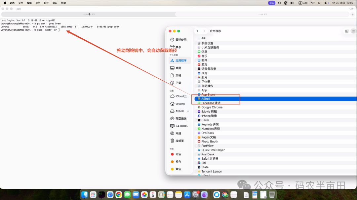Open the 帮助 menu
This screenshot has width=357, height=200.
coord(63,3)
